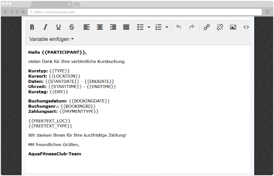Click the bold 'Zahlungsart:' label
This screenshot has height=176, width=274.
click(43, 111)
